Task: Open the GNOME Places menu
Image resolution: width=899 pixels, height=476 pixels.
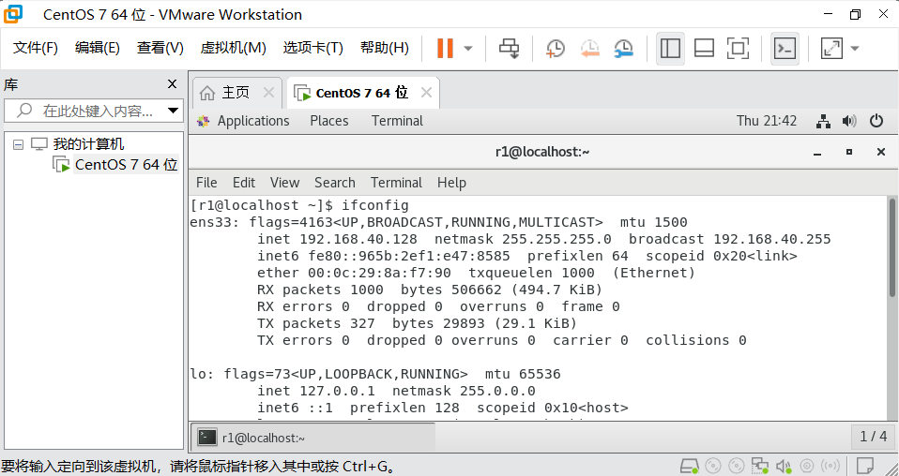Action: tap(329, 121)
